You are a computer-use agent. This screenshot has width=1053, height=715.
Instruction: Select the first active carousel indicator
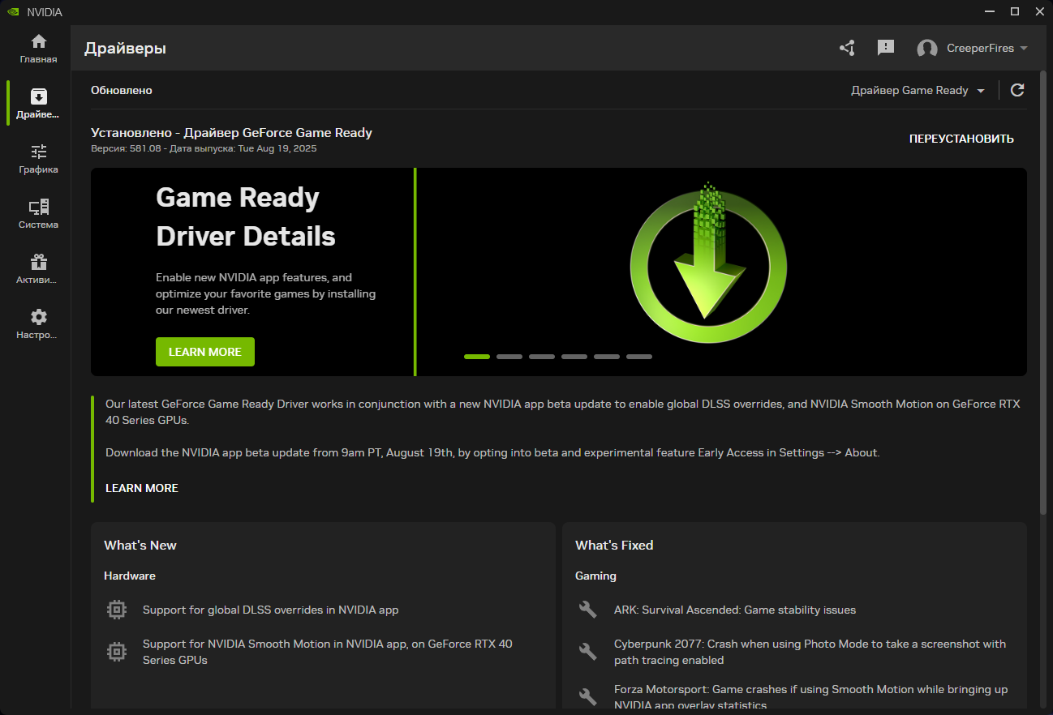(477, 357)
